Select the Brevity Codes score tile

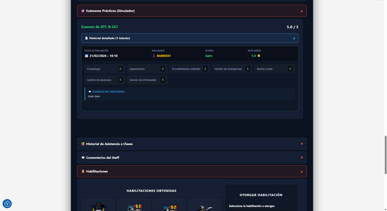pyautogui.click(x=274, y=69)
